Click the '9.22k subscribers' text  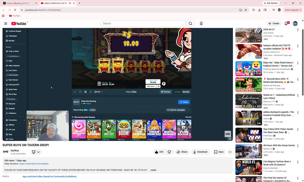click(18, 154)
